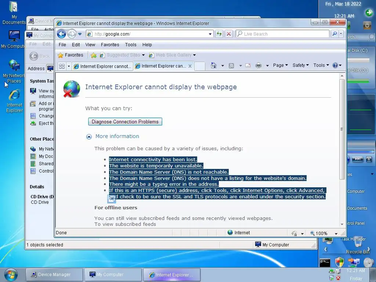This screenshot has height=282, width=376.
Task: Select the My Network Places desktop icon
Action: coord(14,72)
